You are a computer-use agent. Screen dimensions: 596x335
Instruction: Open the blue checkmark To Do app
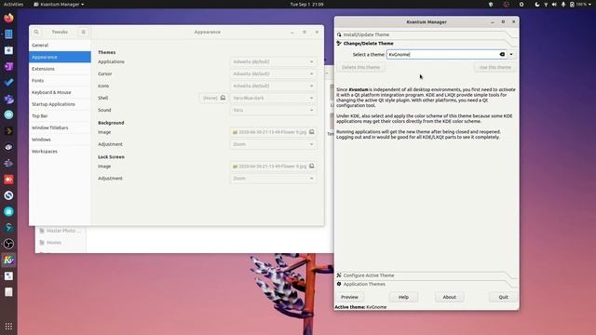[8, 83]
